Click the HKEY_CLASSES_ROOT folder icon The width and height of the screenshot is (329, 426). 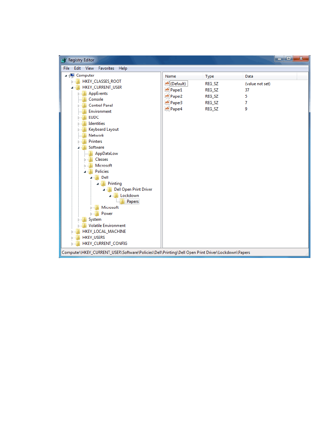coord(78,81)
